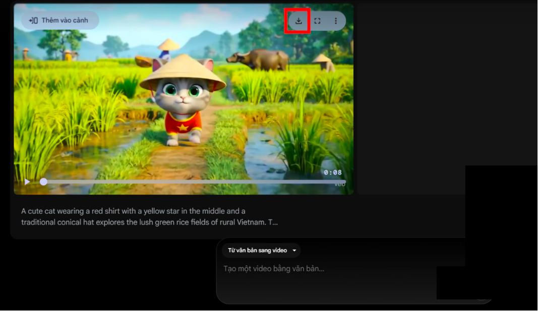
Task: Click the caret arrow beside "Từ văn bản sang video"
Action: pos(294,251)
